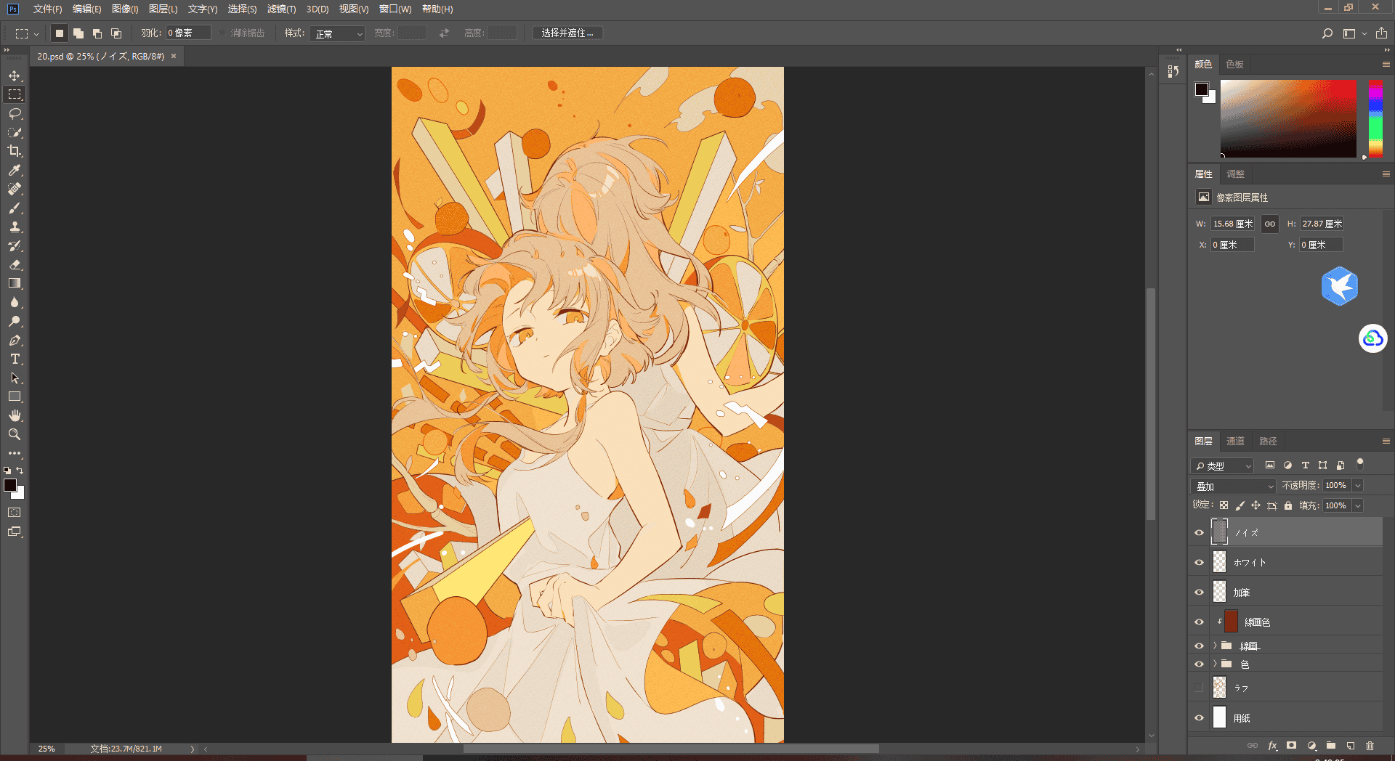Switch to the 调整 panel tab
Image resolution: width=1395 pixels, height=761 pixels.
pos(1235,174)
